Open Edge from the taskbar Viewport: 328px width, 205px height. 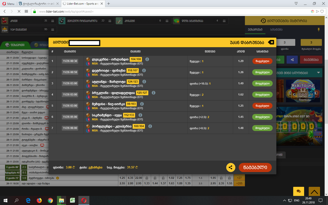[28, 201]
